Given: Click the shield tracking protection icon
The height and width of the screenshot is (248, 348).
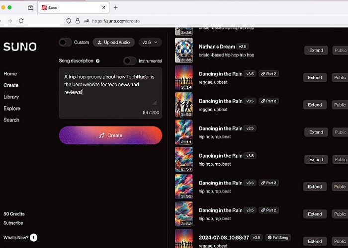Looking at the screenshot, I should (69, 21).
